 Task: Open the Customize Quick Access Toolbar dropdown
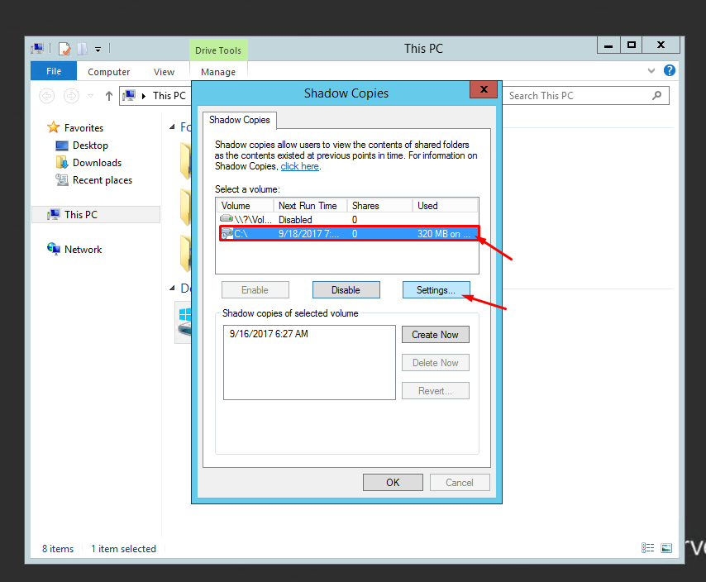(98, 49)
